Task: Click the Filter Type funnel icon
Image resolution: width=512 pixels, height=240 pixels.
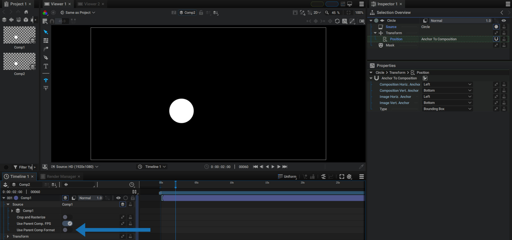Action: click(x=15, y=167)
